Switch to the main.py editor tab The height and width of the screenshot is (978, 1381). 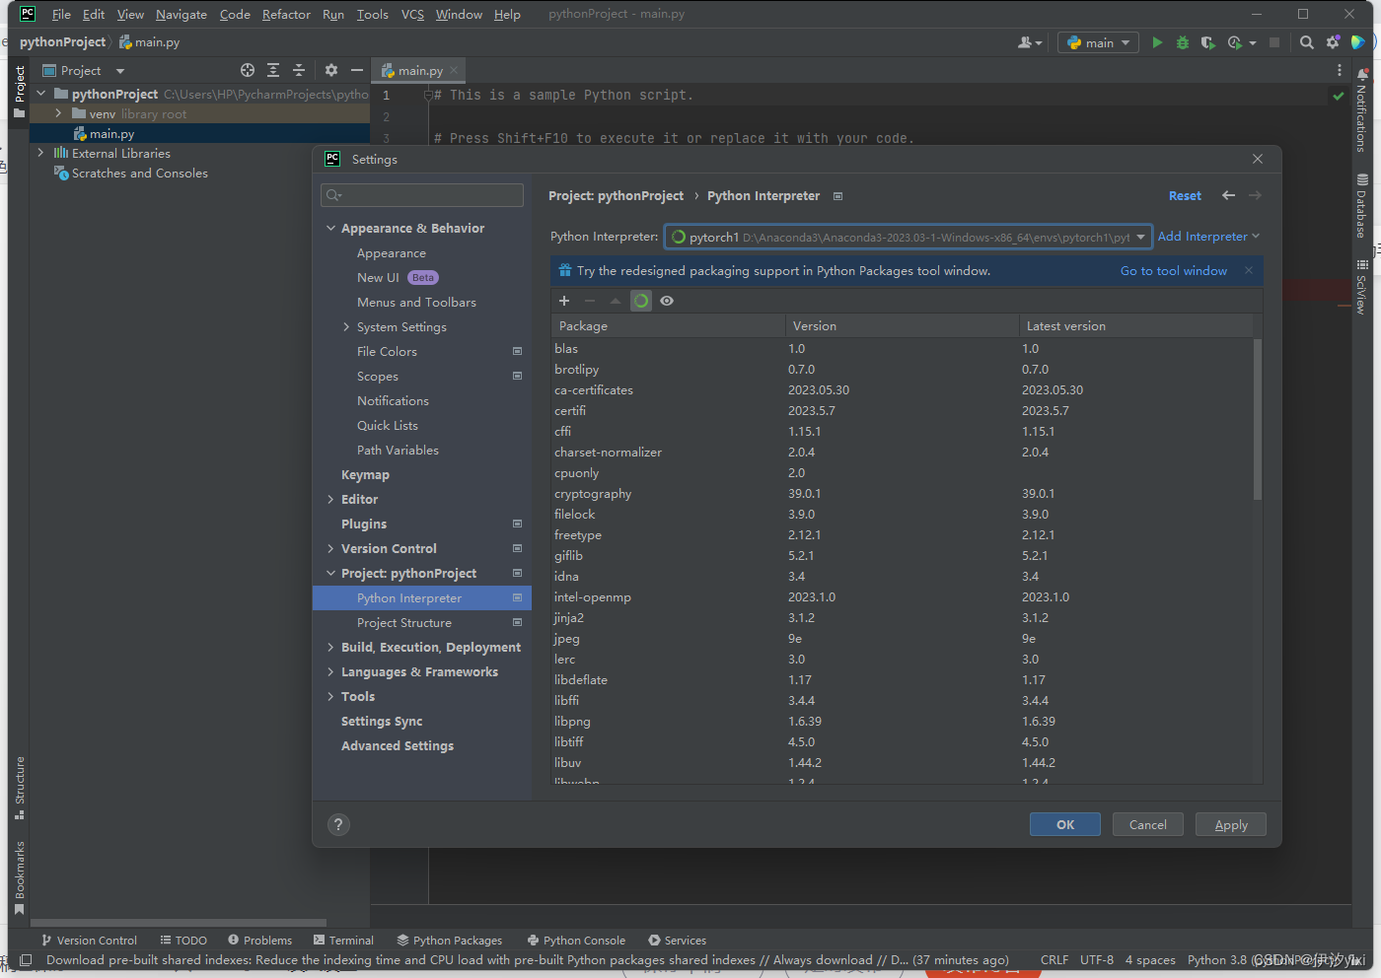click(420, 71)
